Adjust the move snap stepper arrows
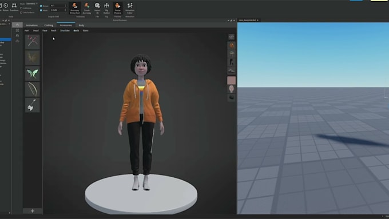The image size is (389, 219). (65, 10)
